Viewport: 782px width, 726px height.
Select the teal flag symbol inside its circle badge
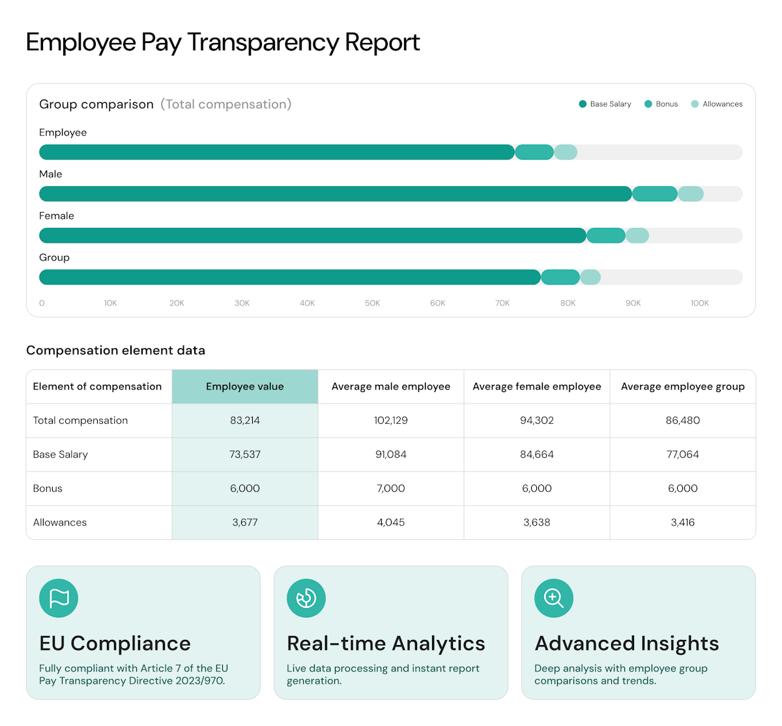58,598
